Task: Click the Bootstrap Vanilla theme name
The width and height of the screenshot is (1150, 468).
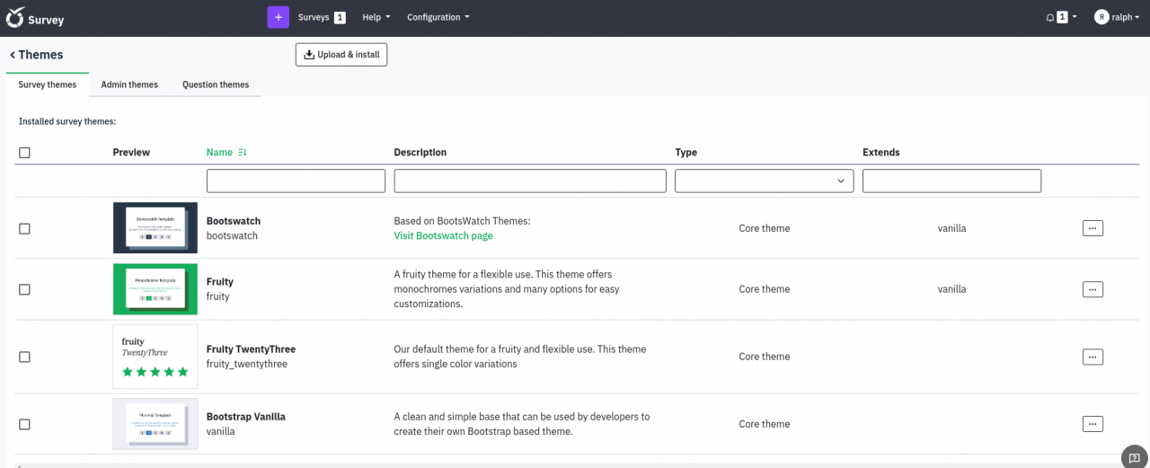Action: click(x=246, y=417)
